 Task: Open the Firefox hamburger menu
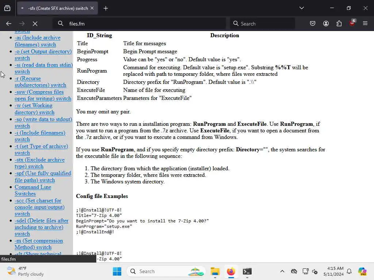click(x=365, y=23)
